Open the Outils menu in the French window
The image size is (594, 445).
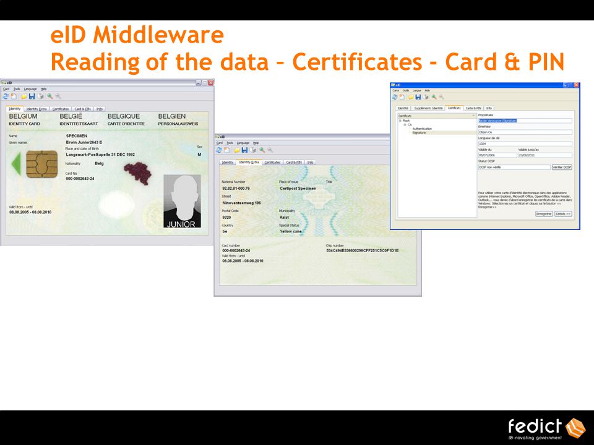(x=406, y=91)
